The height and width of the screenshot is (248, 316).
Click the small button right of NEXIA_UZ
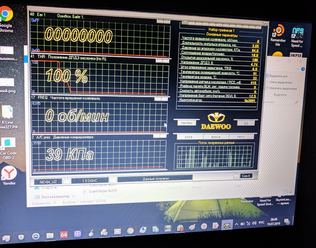pos(66,182)
